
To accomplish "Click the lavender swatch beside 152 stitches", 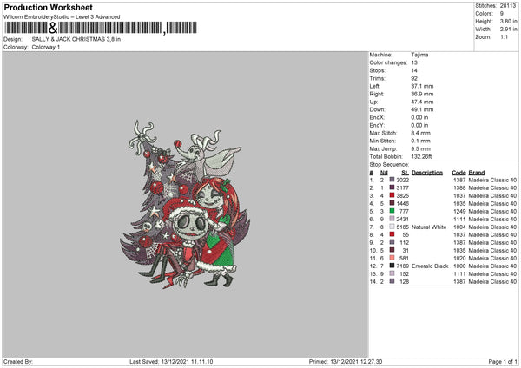I will coord(392,273).
